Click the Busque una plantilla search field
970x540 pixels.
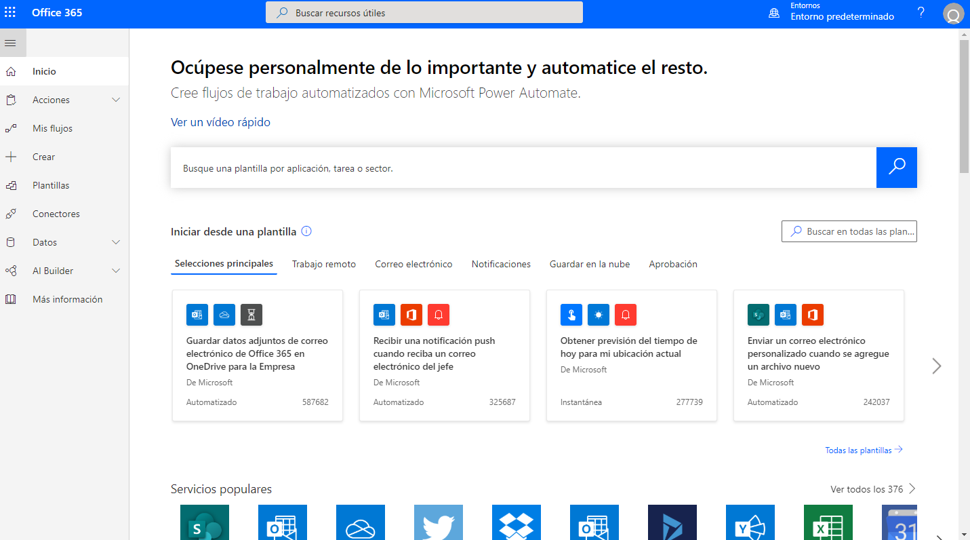click(x=523, y=168)
